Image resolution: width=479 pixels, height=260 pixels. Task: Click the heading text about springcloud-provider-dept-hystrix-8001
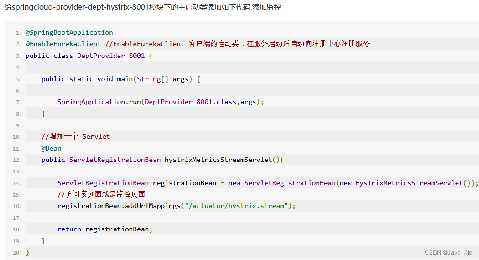point(143,7)
